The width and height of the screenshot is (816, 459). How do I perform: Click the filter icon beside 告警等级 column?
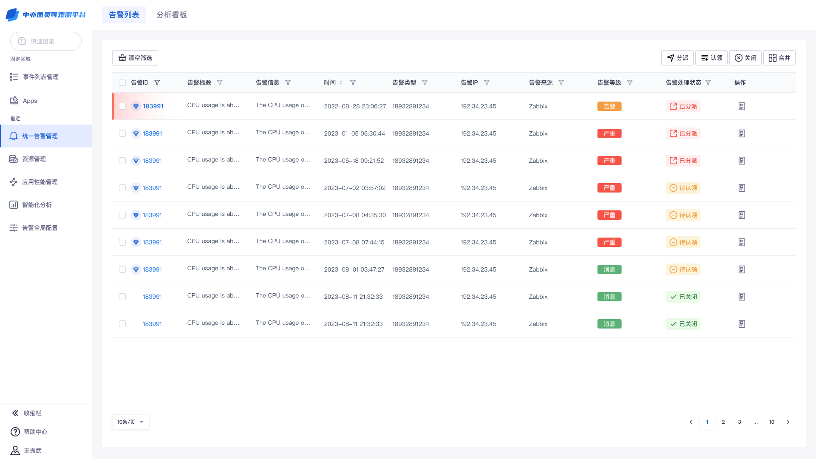pos(630,82)
